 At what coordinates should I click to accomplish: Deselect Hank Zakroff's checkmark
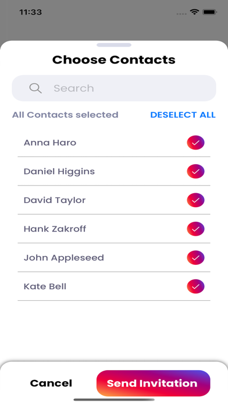pos(196,229)
